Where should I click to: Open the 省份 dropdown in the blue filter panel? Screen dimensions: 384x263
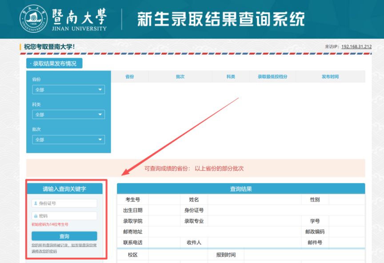[x=68, y=90]
